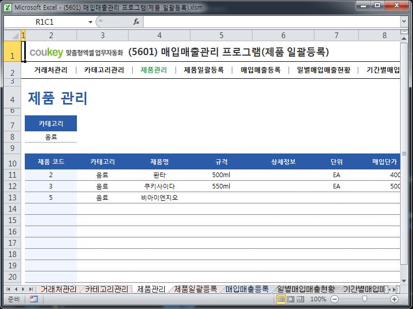This screenshot has width=413, height=309.
Task: Switch to the 제품일괄등록 sheet tab
Action: pos(196,289)
